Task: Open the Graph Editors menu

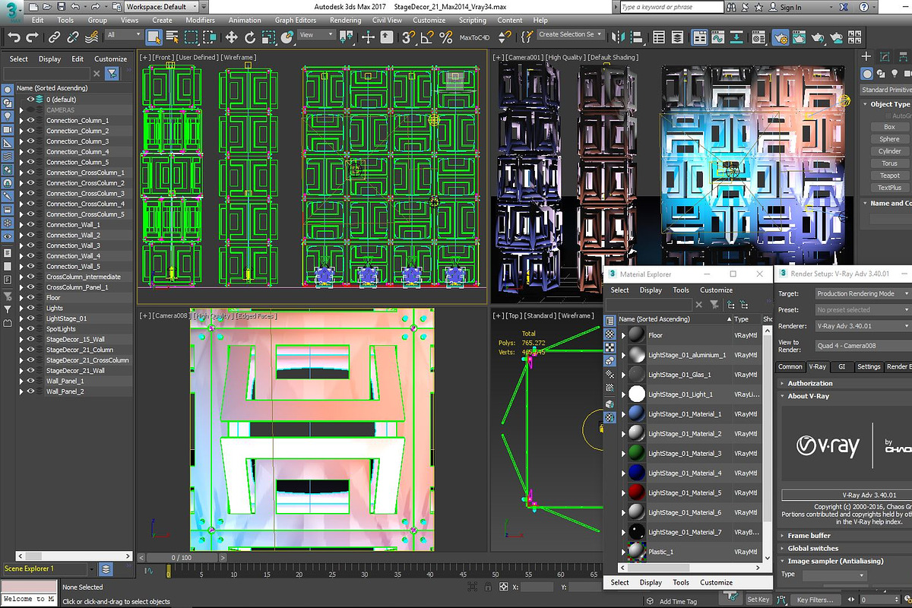Action: [x=296, y=21]
